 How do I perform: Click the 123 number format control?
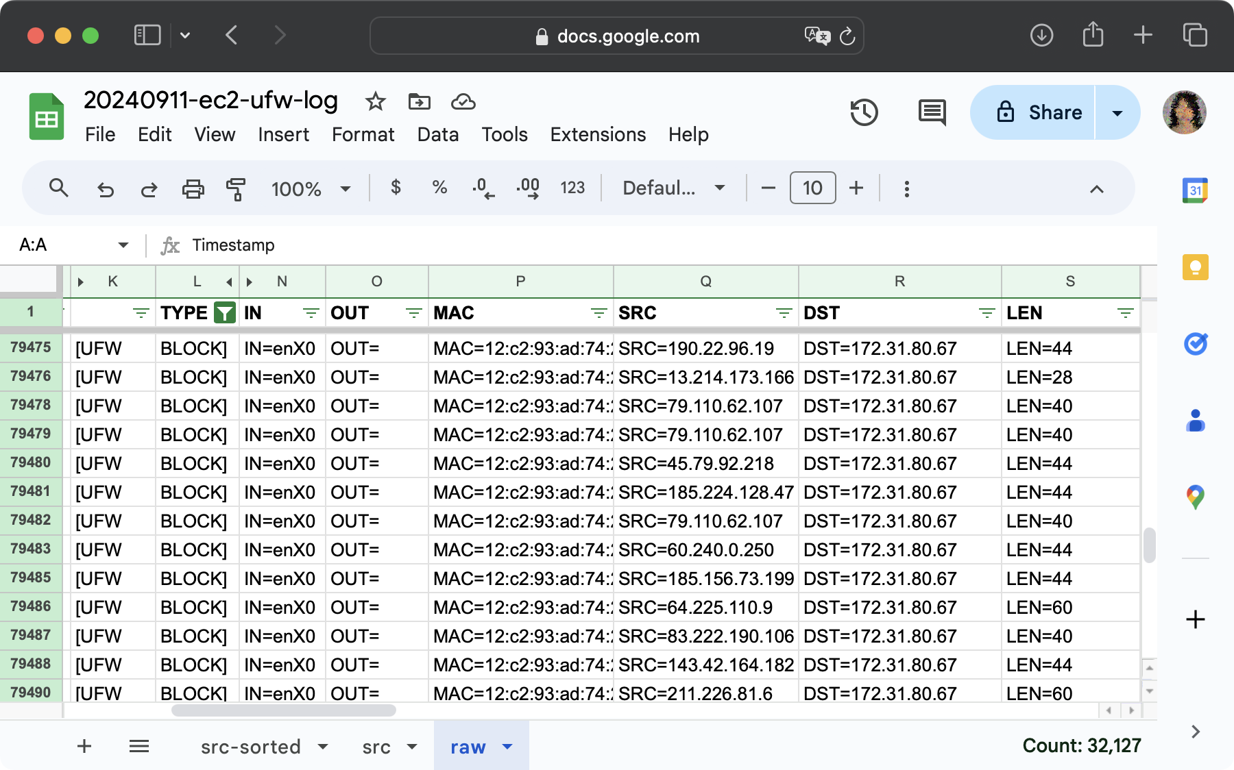[x=572, y=188]
